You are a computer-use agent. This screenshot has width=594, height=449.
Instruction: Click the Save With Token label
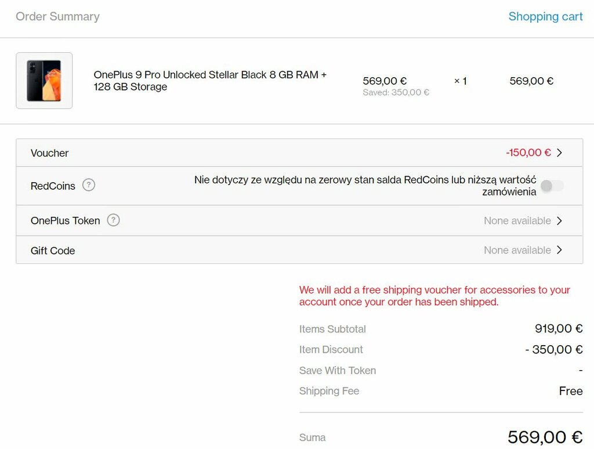tap(338, 371)
